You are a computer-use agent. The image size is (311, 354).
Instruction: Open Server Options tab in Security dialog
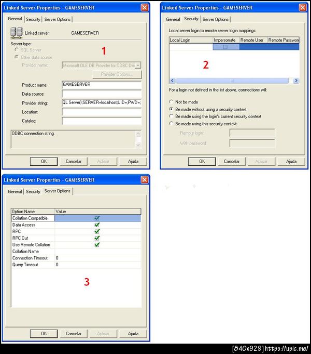(215, 19)
